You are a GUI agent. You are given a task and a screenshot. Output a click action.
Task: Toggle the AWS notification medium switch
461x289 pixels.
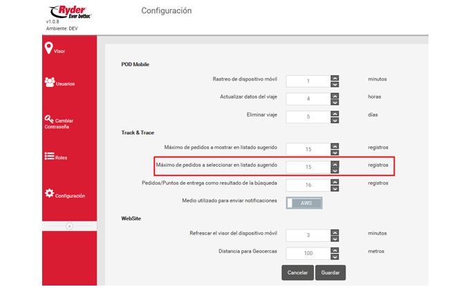point(304,202)
